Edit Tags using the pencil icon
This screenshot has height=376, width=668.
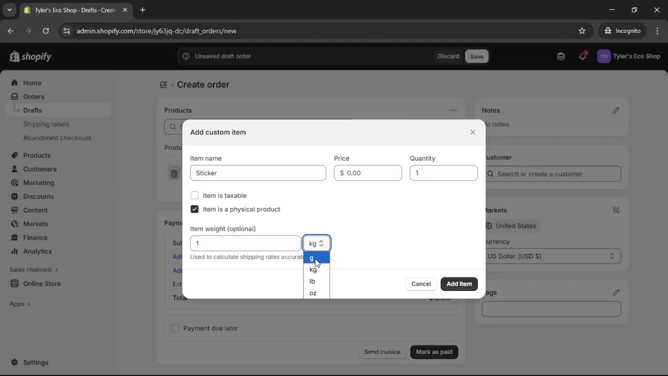coord(616,292)
